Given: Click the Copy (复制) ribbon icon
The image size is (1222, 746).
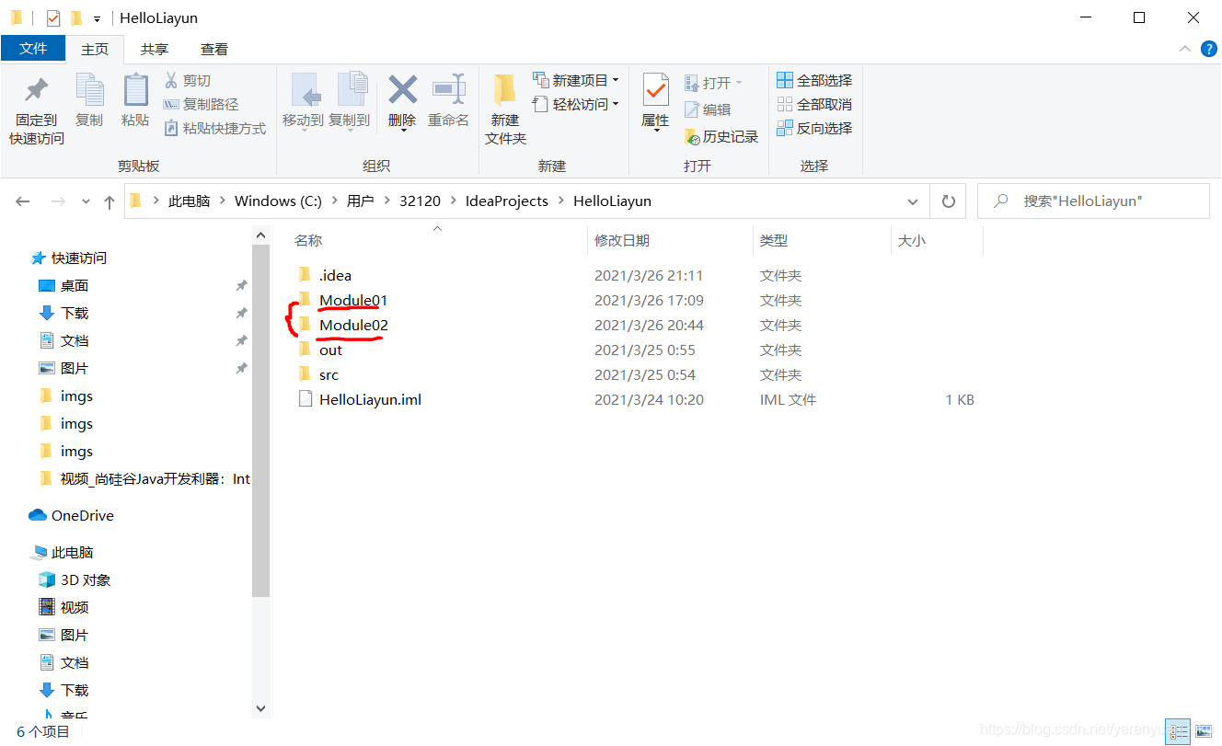Looking at the screenshot, I should coord(89,90).
